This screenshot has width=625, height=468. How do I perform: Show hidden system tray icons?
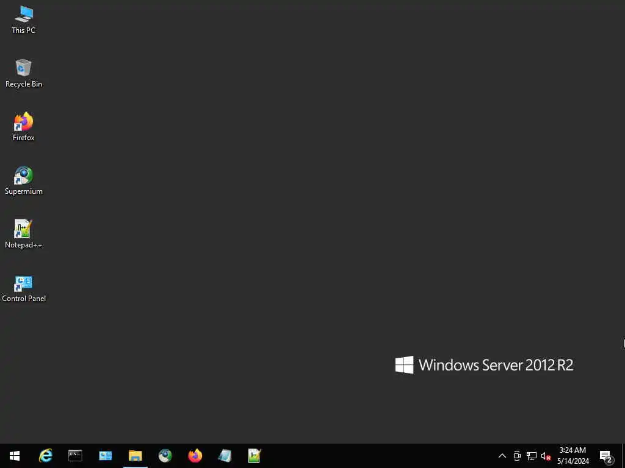[502, 456]
